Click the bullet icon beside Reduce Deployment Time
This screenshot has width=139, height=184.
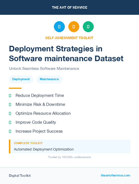[10, 96]
